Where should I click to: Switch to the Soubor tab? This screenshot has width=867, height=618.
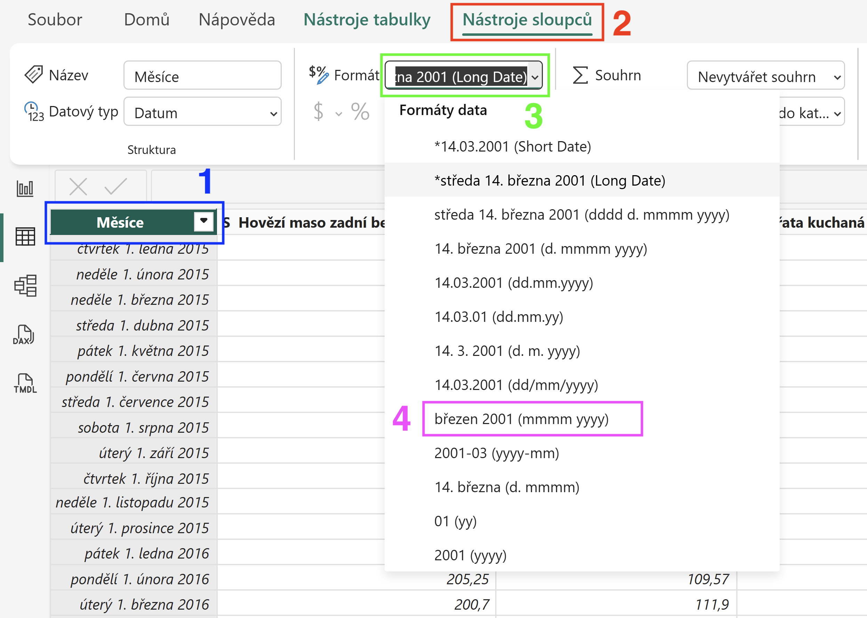pos(55,20)
